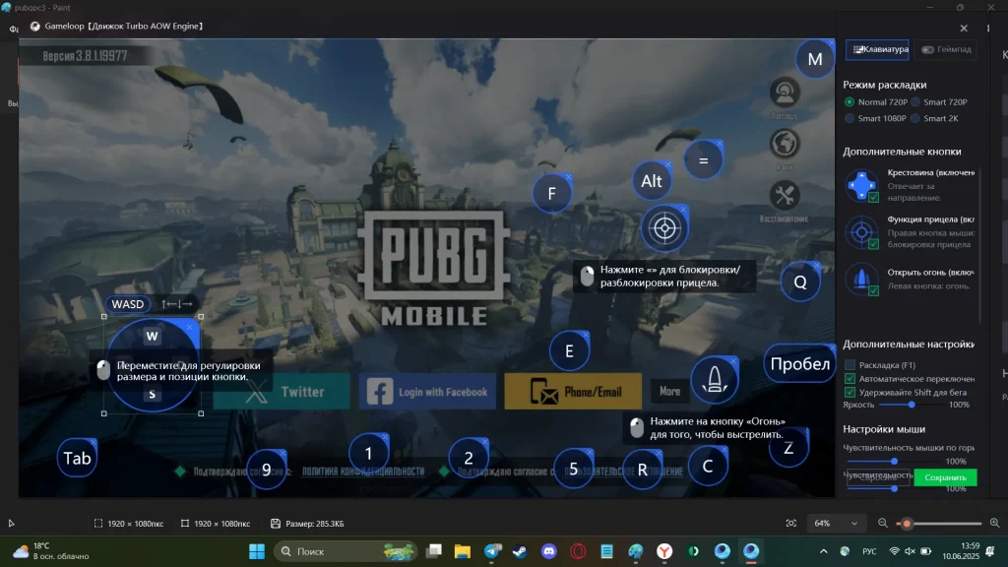Screen dimensions: 1008x567
Task: Click the Wi-Fi icon in system tray
Action: point(894,551)
